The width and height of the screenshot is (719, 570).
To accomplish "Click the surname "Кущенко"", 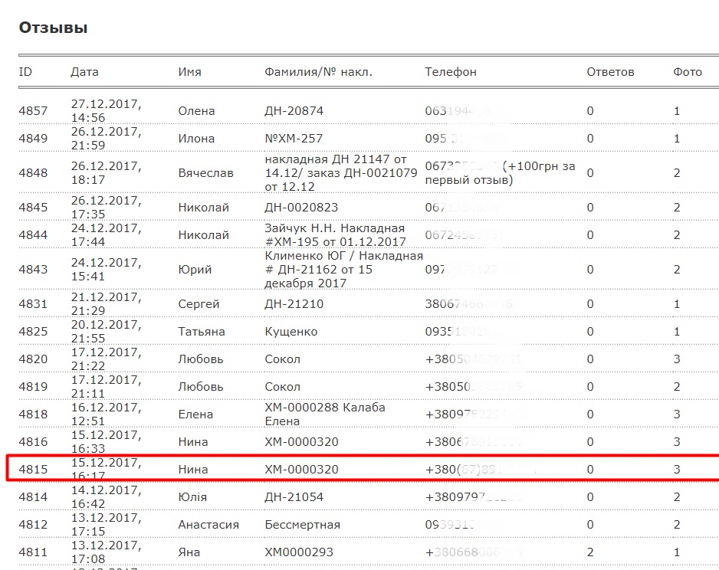I will 291,332.
